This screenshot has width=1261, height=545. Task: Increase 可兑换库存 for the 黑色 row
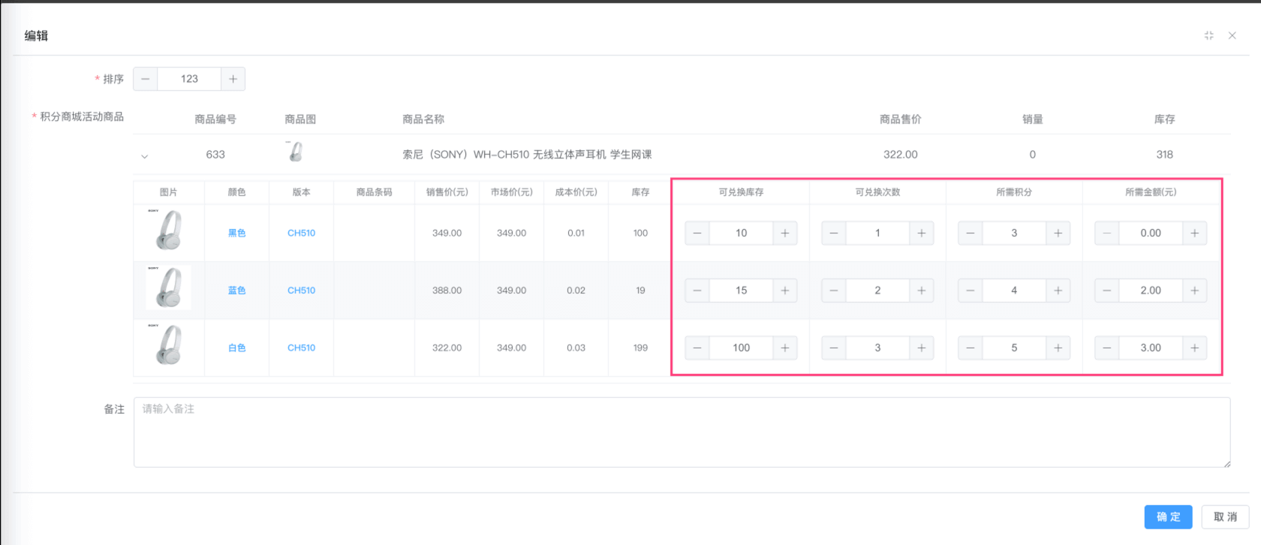tap(784, 233)
